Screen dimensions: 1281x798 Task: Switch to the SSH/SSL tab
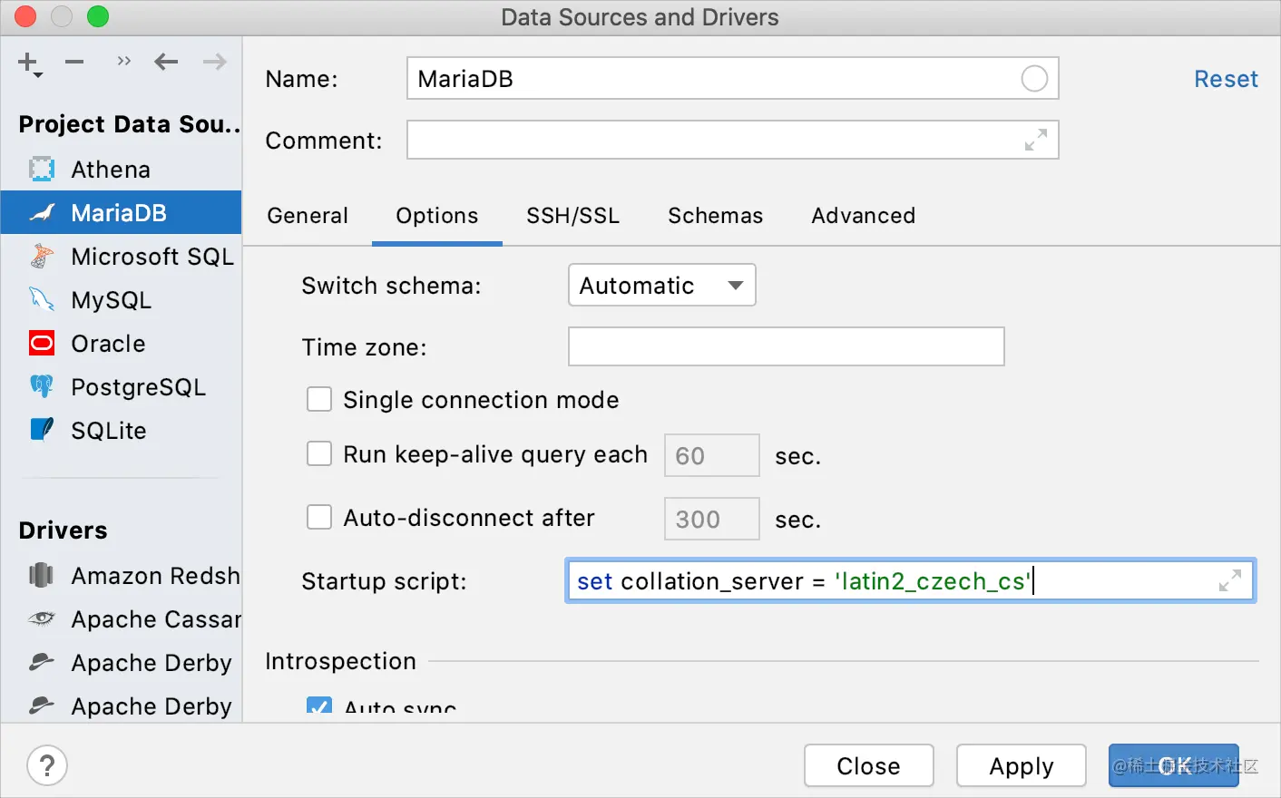(573, 216)
